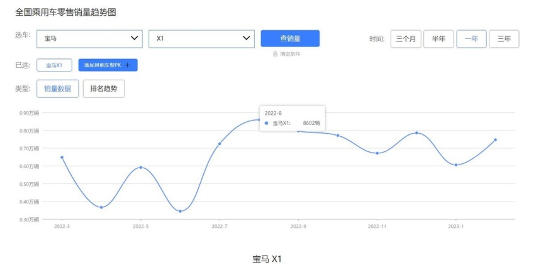The height and width of the screenshot is (270, 536).
Task: Select the 一年 time range
Action: pos(471,39)
